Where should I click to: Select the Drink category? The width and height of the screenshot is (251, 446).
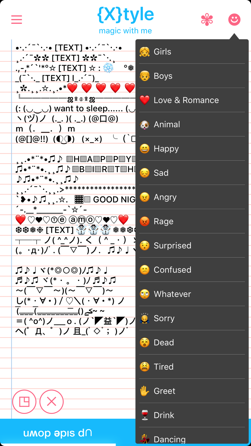[x=192, y=415]
